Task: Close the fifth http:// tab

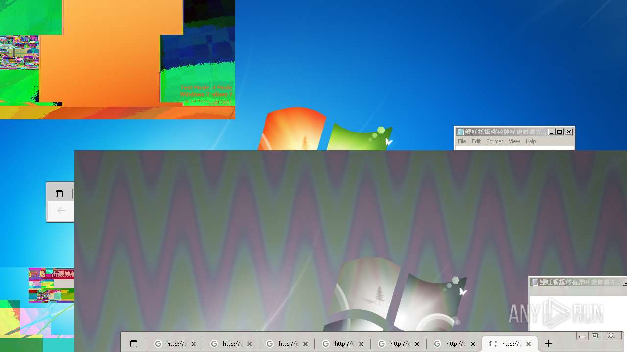Action: 417,344
